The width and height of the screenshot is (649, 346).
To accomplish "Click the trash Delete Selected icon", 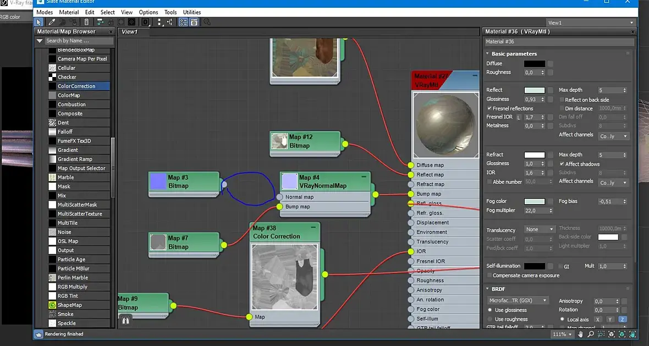I will coord(86,23).
